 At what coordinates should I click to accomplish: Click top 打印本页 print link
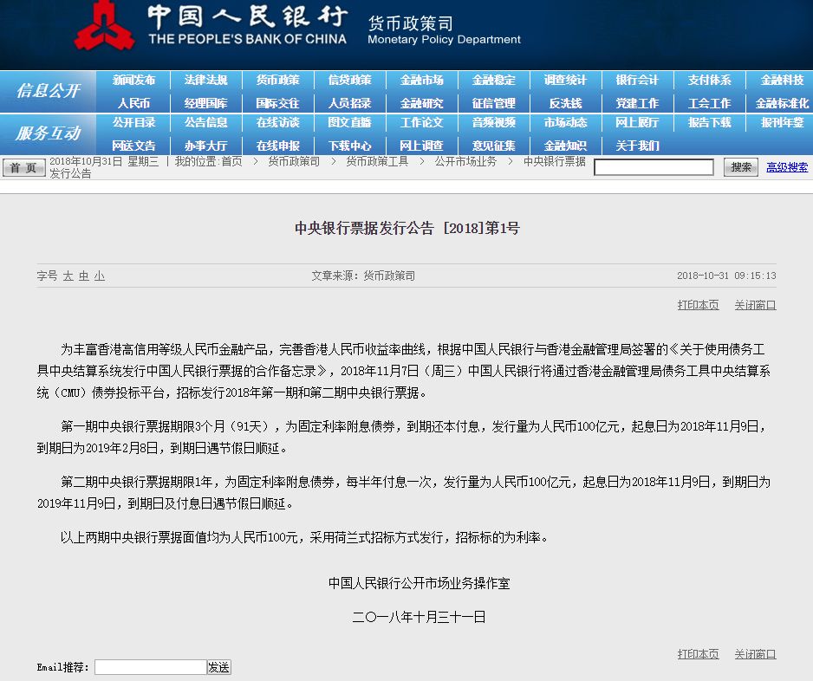point(698,305)
